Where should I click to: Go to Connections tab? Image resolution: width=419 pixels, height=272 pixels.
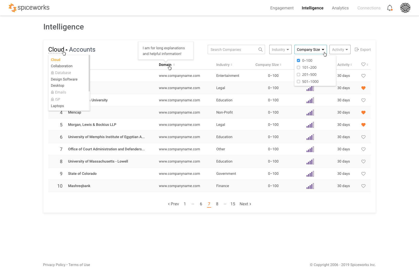[x=369, y=8]
